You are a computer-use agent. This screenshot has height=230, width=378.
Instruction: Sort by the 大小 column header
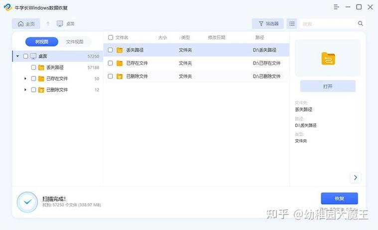[162, 37]
